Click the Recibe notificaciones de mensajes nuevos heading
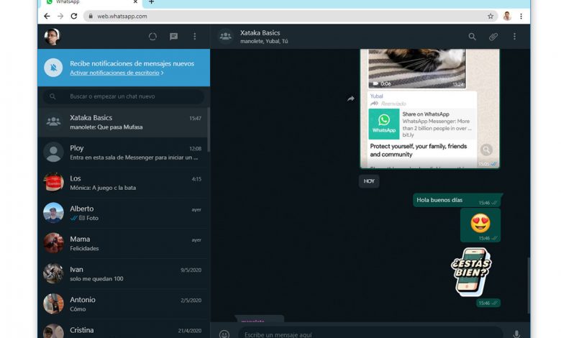561x338 pixels. tap(132, 64)
